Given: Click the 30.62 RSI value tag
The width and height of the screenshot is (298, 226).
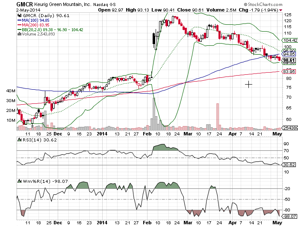Looking at the screenshot, I should (x=289, y=164).
